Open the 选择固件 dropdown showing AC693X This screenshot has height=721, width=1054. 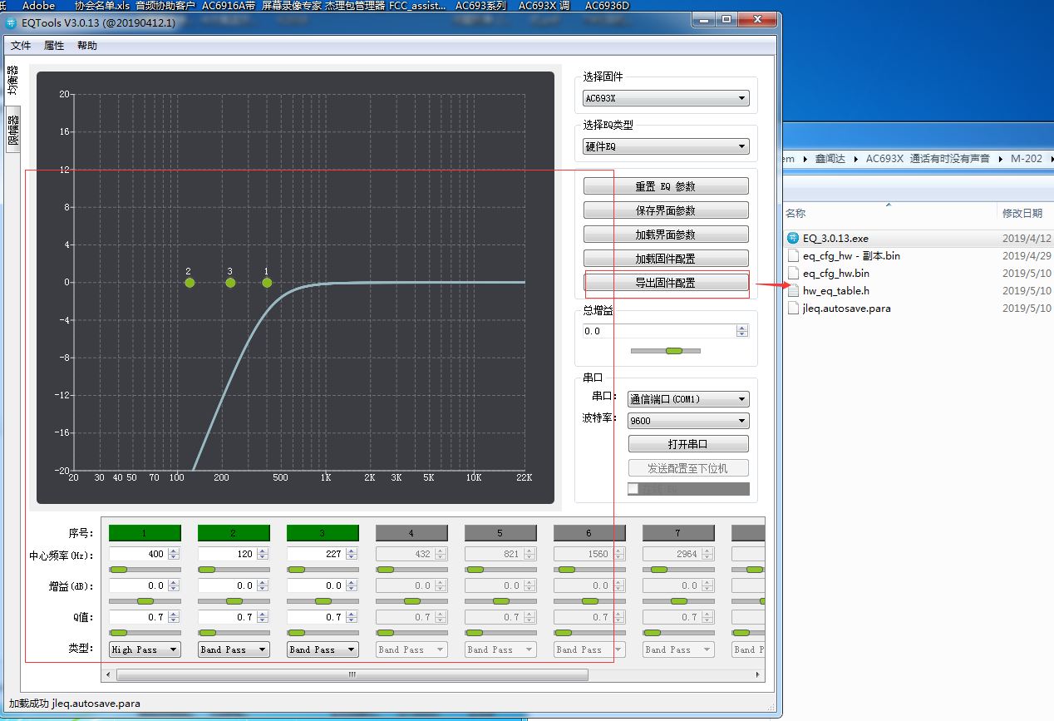(x=666, y=99)
